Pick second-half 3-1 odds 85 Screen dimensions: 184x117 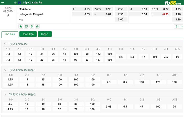click(x=76, y=104)
